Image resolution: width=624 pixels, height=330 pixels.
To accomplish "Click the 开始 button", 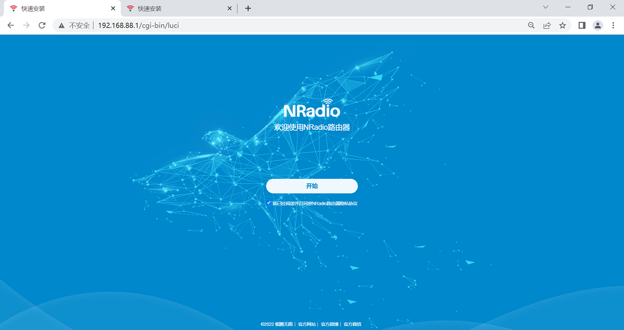I will (x=311, y=186).
